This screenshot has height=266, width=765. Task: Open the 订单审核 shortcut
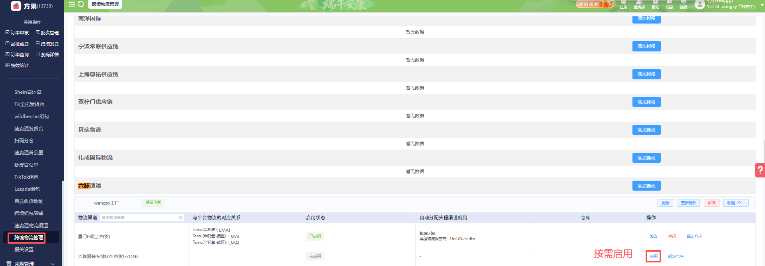(x=17, y=33)
